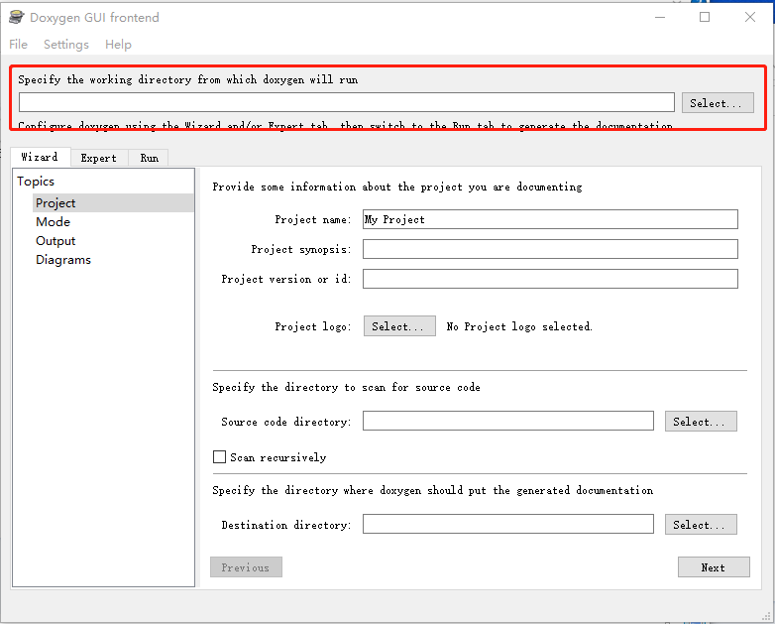Select the Mode topic
This screenshot has width=775, height=624.
point(53,221)
